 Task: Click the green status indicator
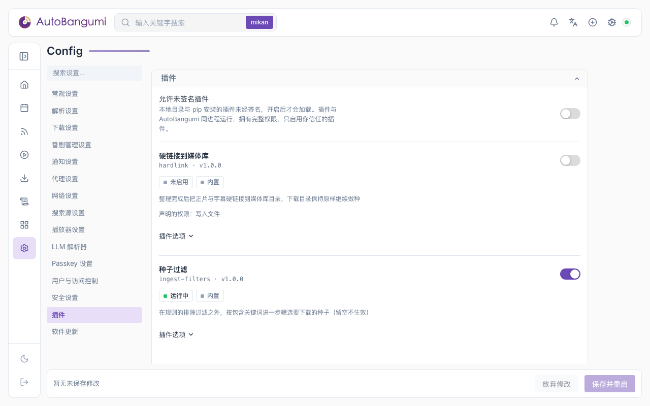tap(627, 22)
